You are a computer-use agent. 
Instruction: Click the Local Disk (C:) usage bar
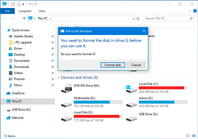coord(163,88)
